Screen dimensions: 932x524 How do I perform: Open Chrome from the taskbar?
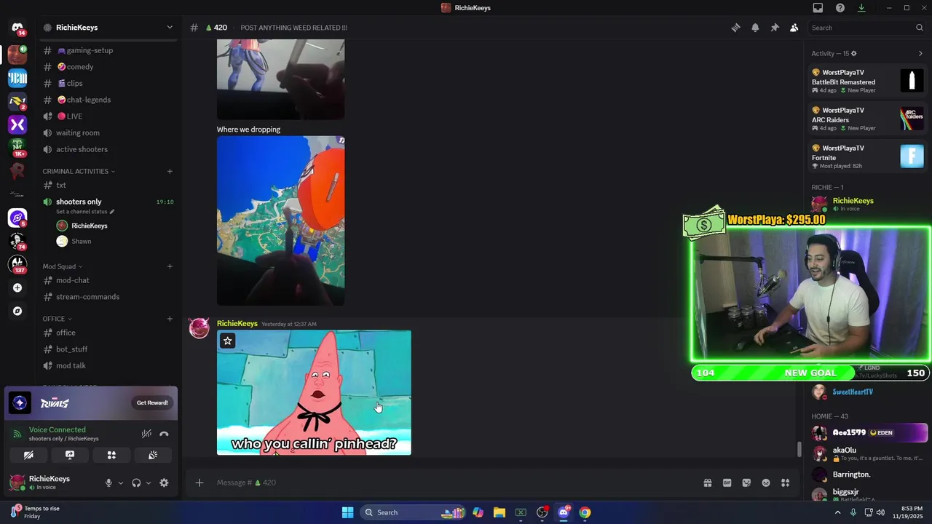pos(585,512)
